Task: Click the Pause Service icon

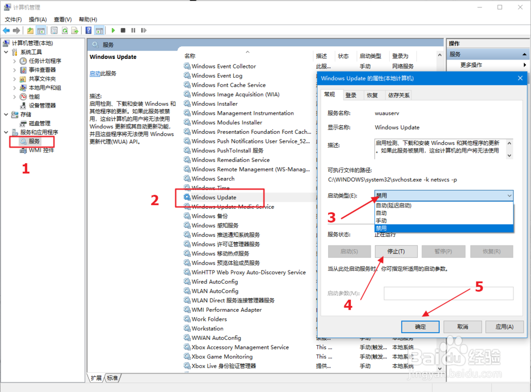Action: (134, 30)
